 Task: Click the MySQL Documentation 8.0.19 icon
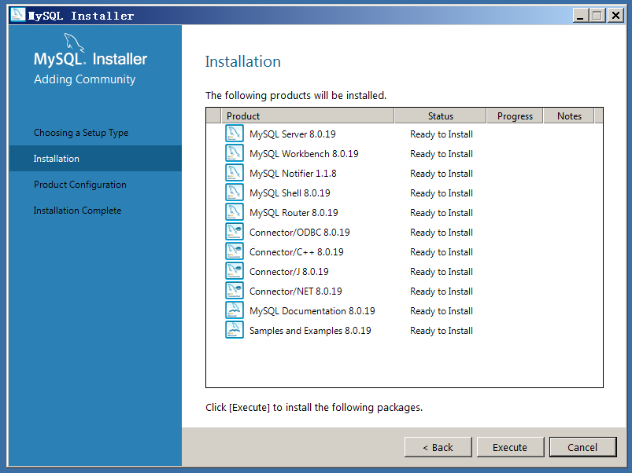[235, 310]
